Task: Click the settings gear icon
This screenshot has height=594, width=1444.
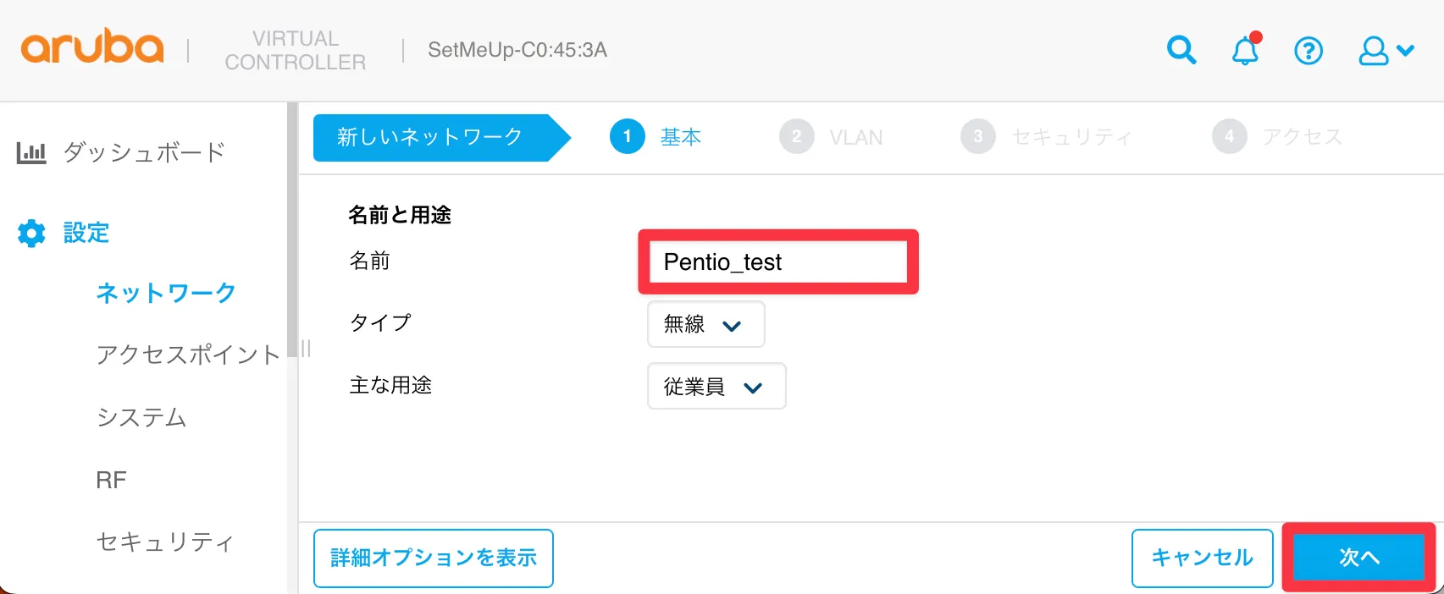Action: tap(31, 233)
